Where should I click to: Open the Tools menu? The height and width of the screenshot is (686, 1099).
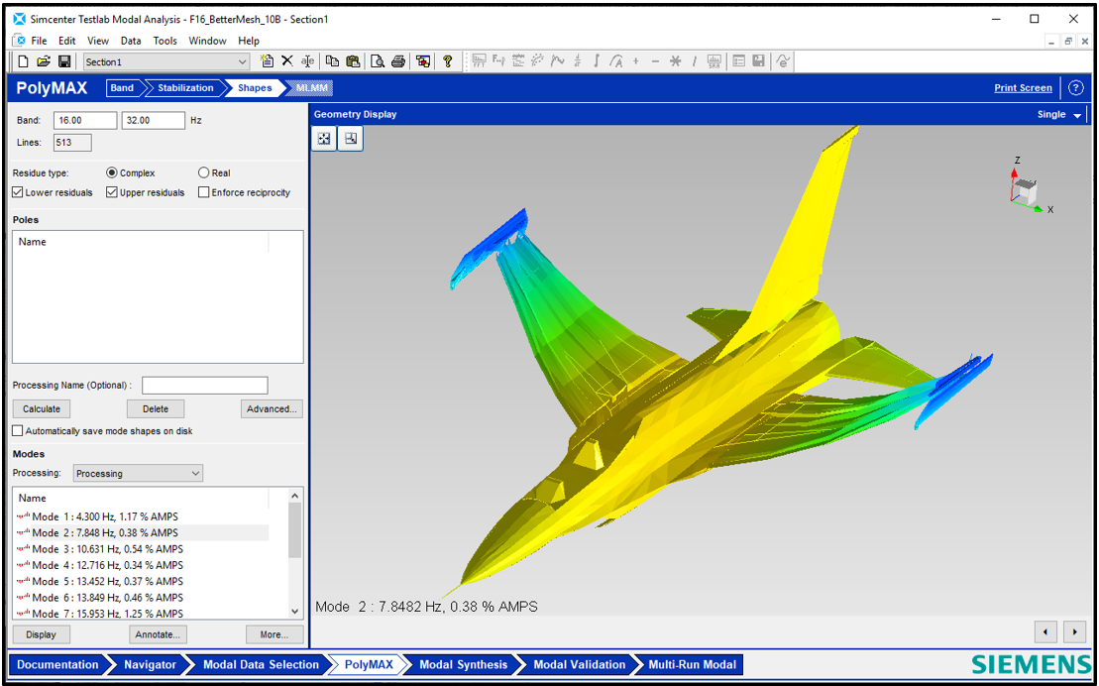(x=165, y=41)
